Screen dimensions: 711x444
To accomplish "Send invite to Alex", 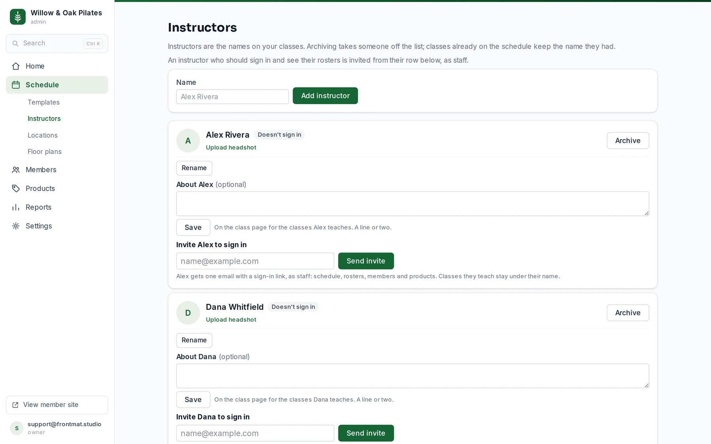I will [x=366, y=261].
